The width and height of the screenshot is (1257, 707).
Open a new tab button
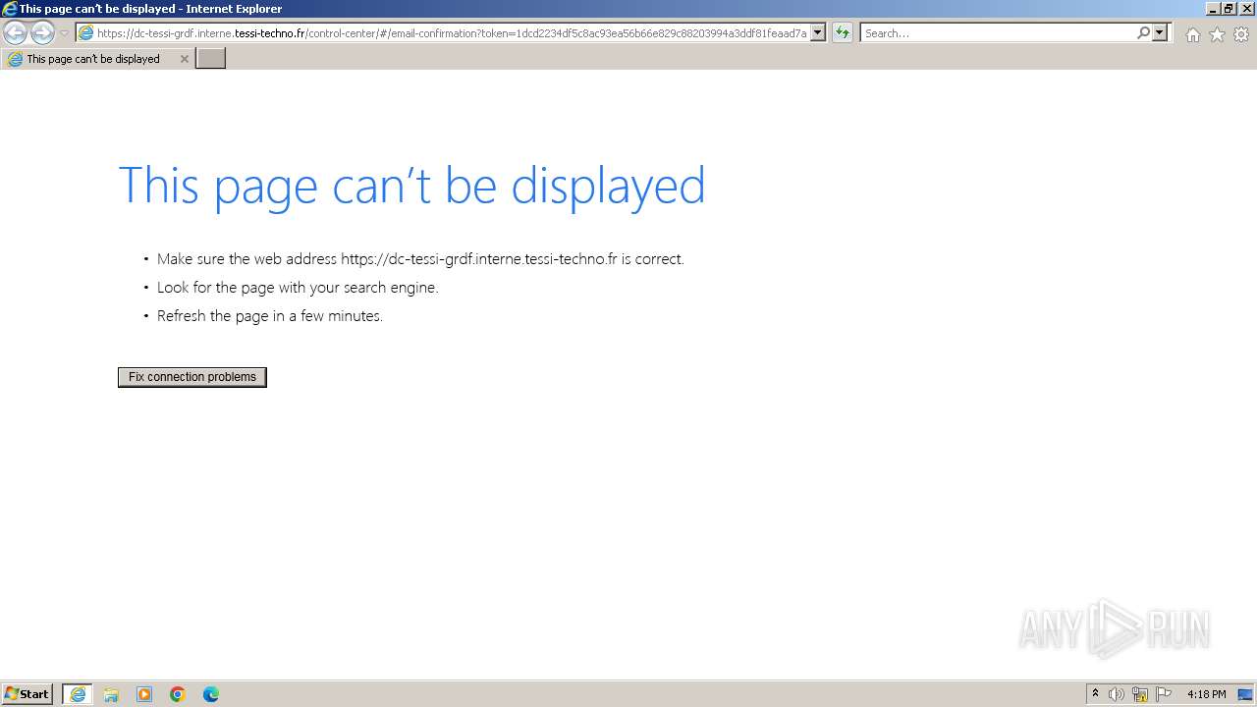211,59
